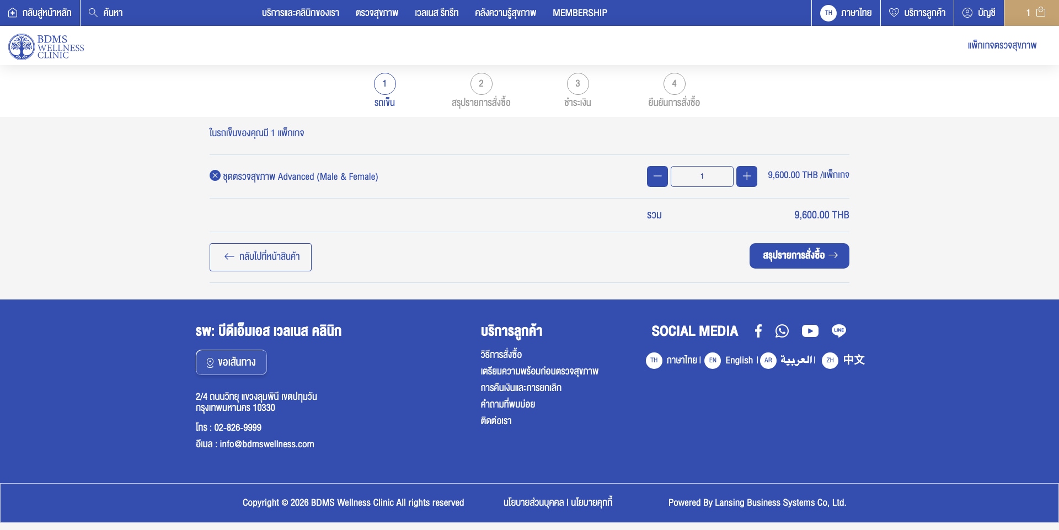Click the search magnifier in top bar
Screen dimensions: 1059x530
coord(93,13)
